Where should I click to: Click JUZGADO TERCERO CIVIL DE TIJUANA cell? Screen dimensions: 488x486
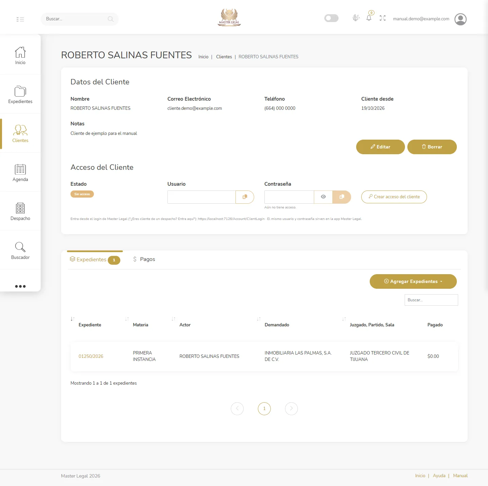coord(380,356)
